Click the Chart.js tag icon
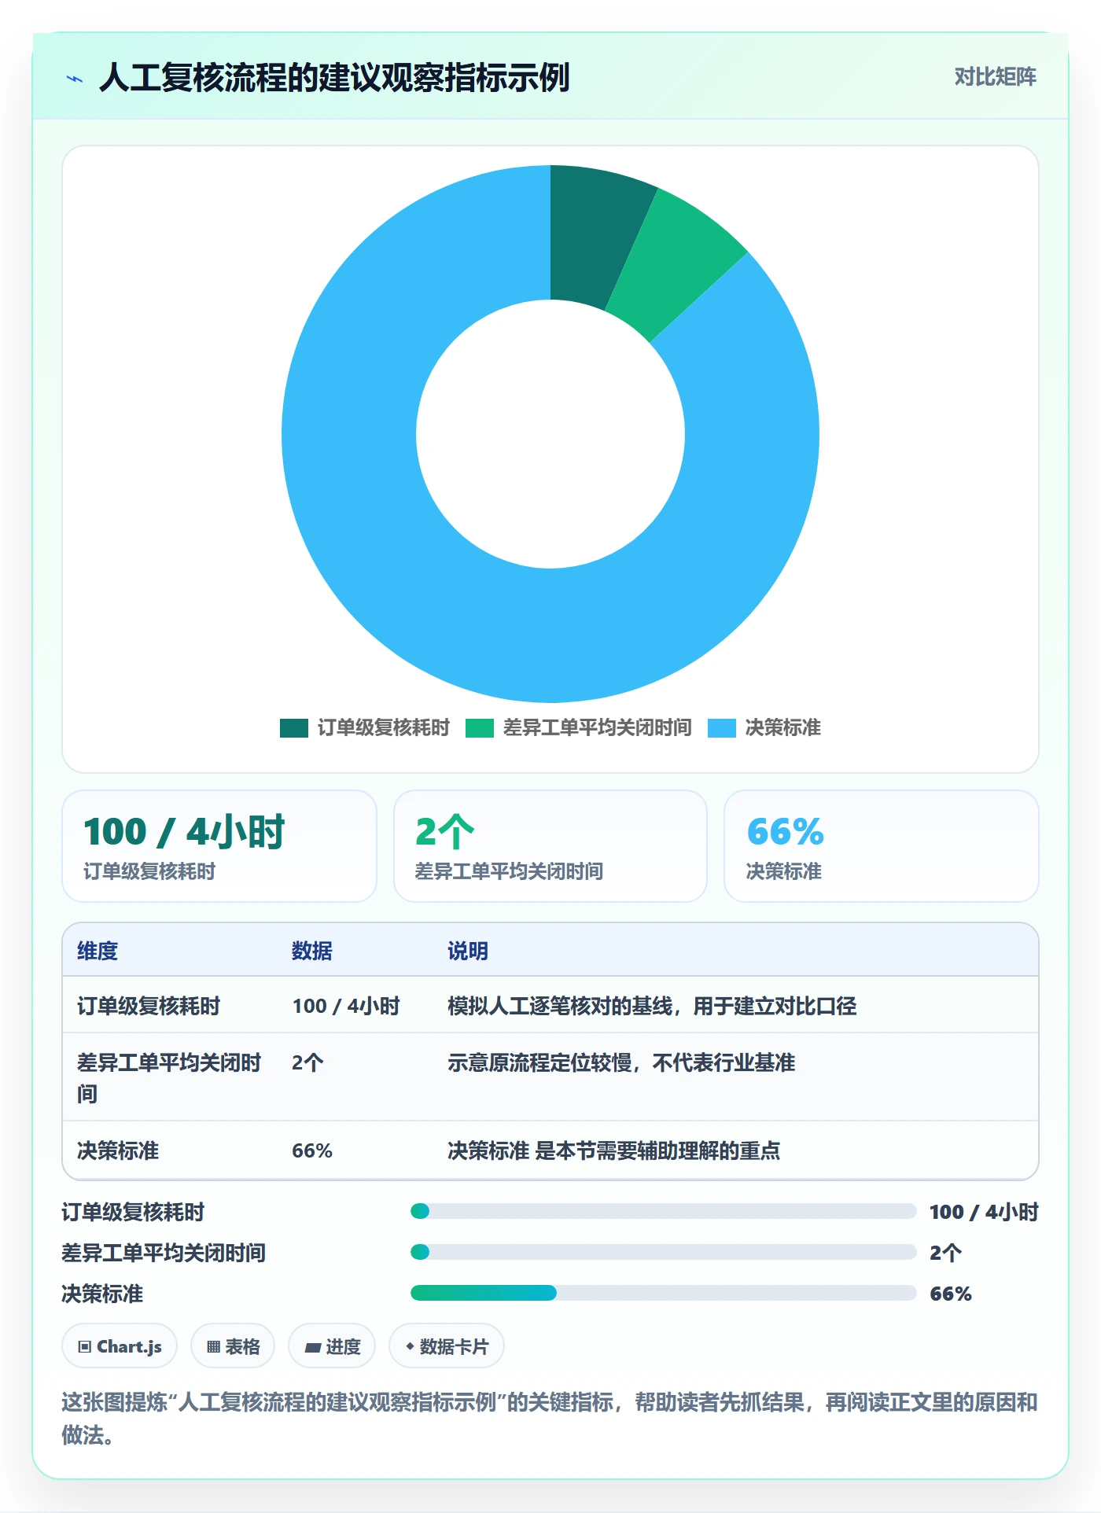Viewport: 1101px width, 1513px height. (x=85, y=1347)
